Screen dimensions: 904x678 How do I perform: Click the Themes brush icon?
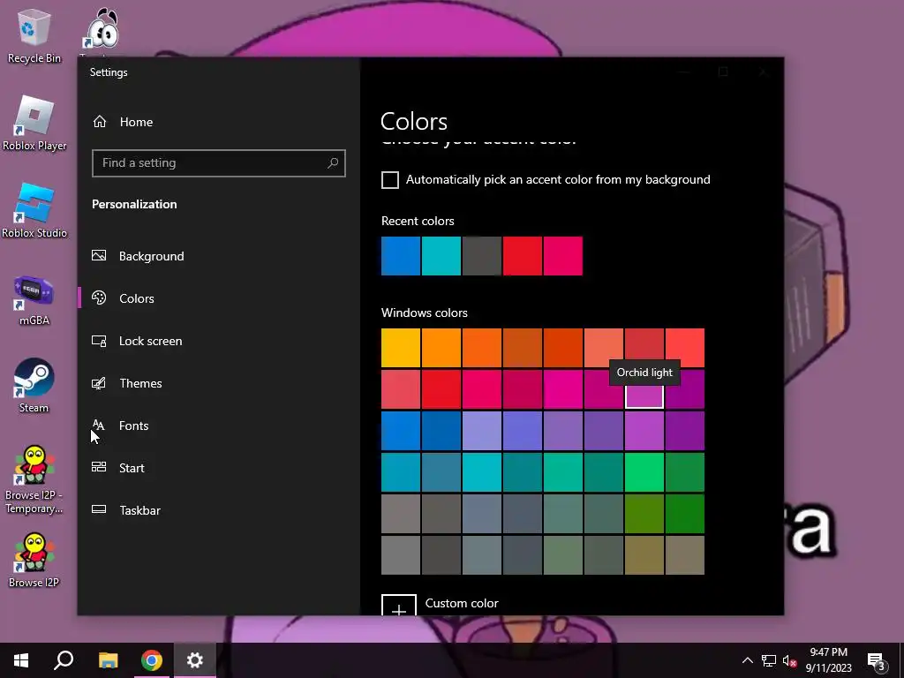click(99, 383)
